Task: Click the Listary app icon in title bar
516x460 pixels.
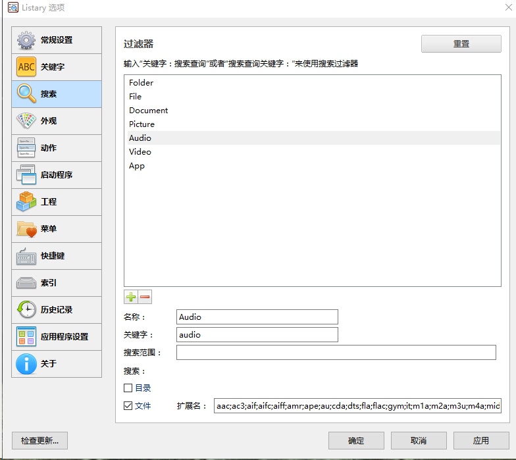Action: pos(13,7)
